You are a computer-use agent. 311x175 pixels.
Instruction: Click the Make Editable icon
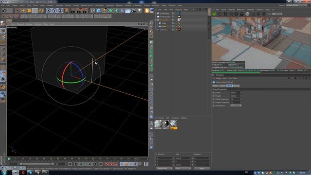click(2, 24)
